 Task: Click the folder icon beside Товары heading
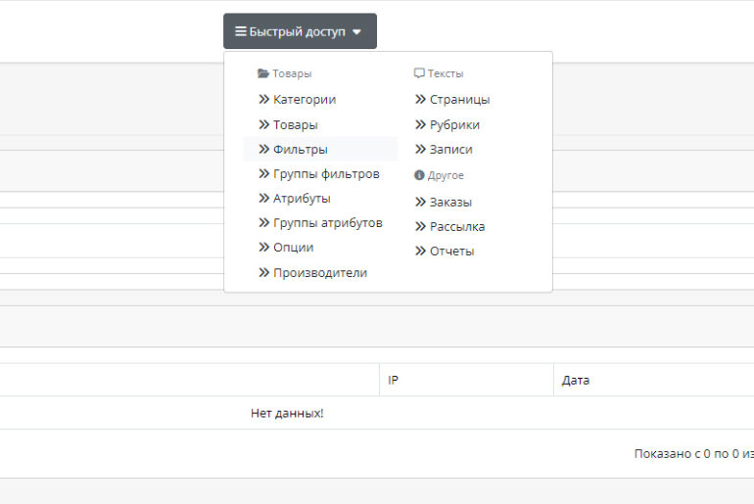[262, 73]
